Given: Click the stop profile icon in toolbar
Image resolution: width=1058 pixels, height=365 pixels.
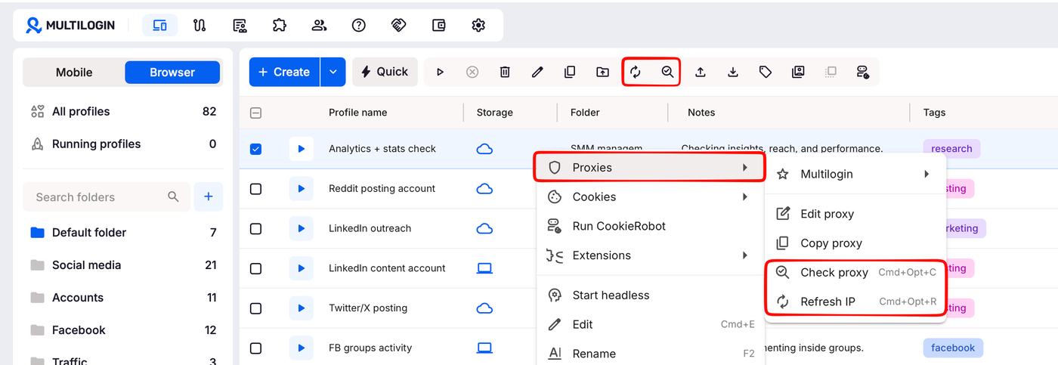Looking at the screenshot, I should coord(472,72).
